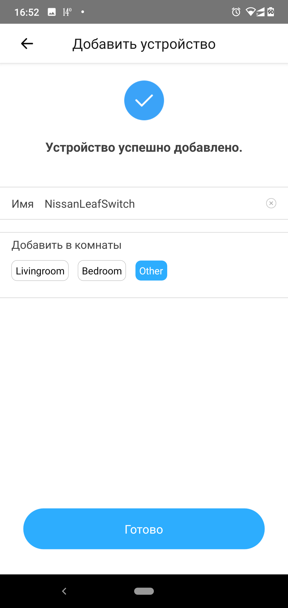
Task: Tap the Wi-Fi signal status icon
Action: pyautogui.click(x=251, y=12)
